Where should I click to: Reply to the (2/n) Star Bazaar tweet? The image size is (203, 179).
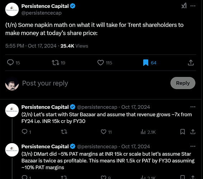pyautogui.click(x=24, y=132)
